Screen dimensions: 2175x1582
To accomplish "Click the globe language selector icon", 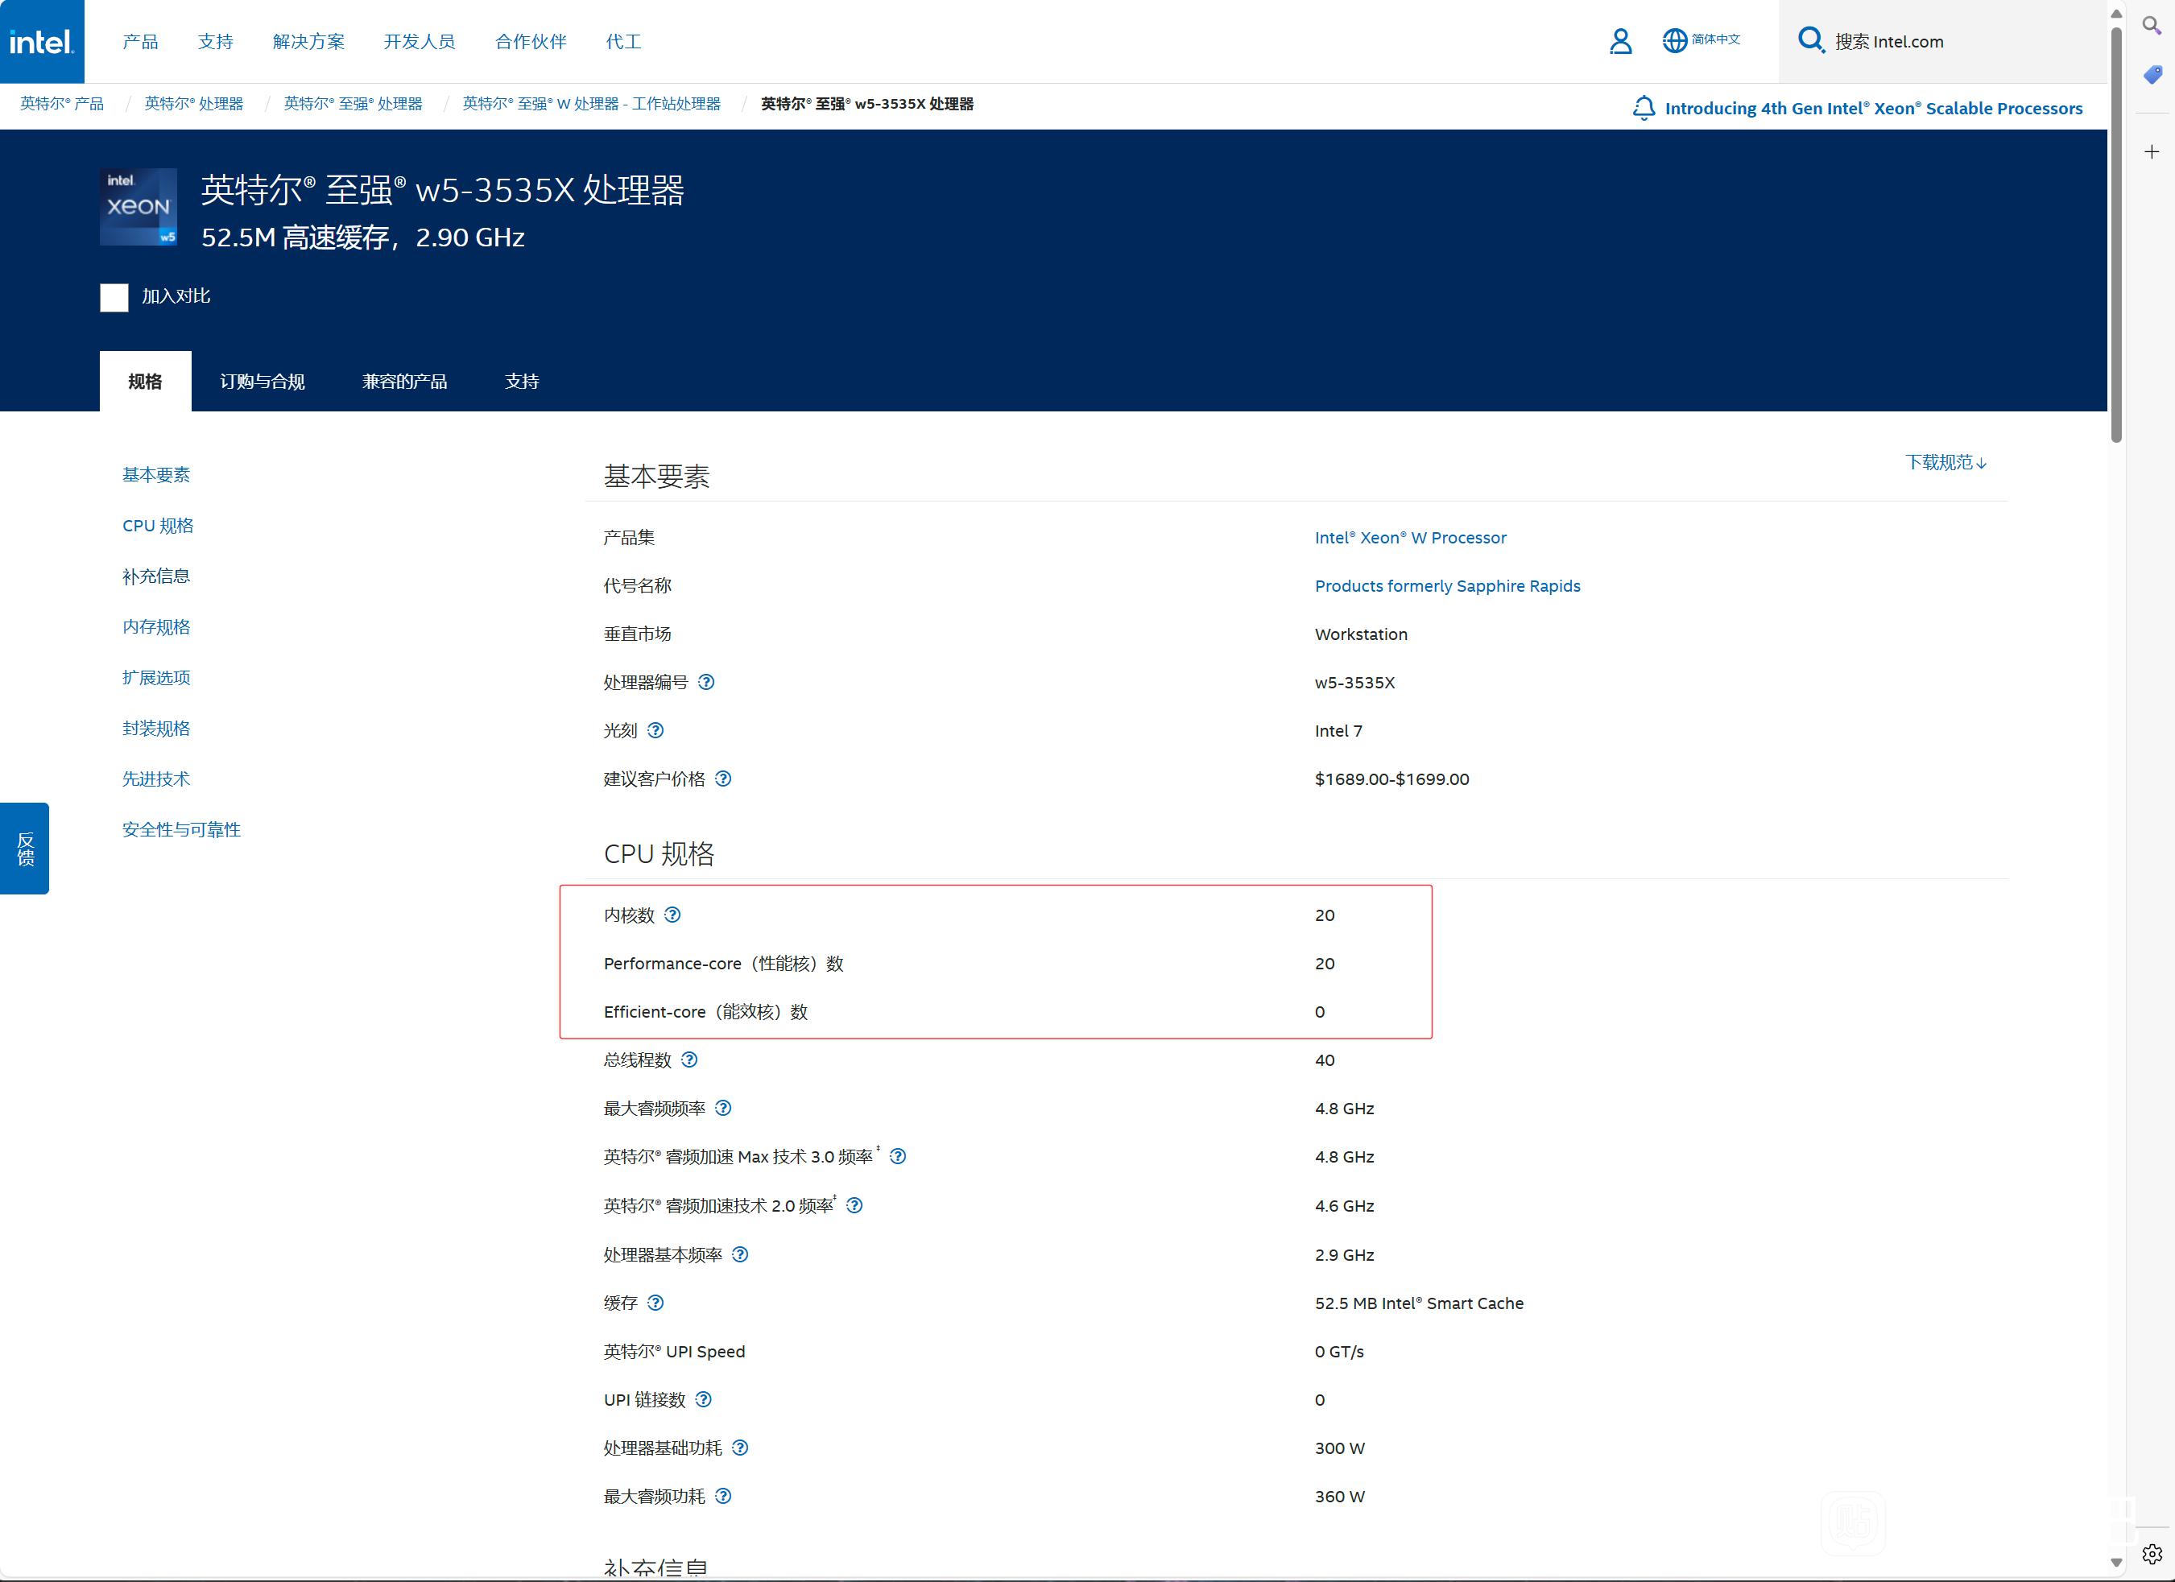I will point(1674,40).
